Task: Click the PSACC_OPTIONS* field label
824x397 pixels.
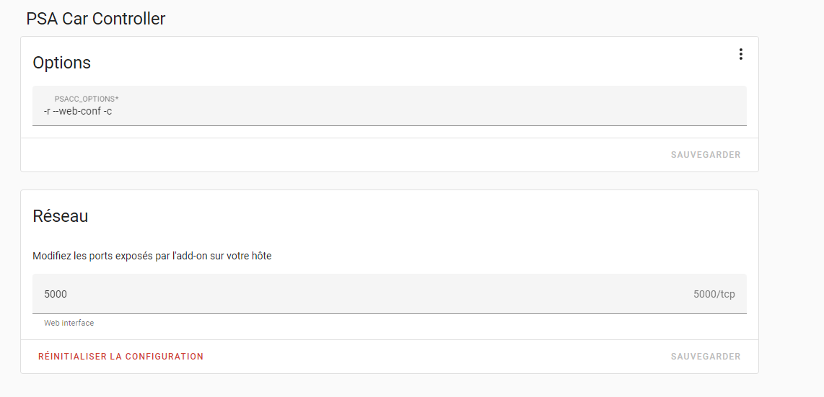Action: click(x=86, y=98)
